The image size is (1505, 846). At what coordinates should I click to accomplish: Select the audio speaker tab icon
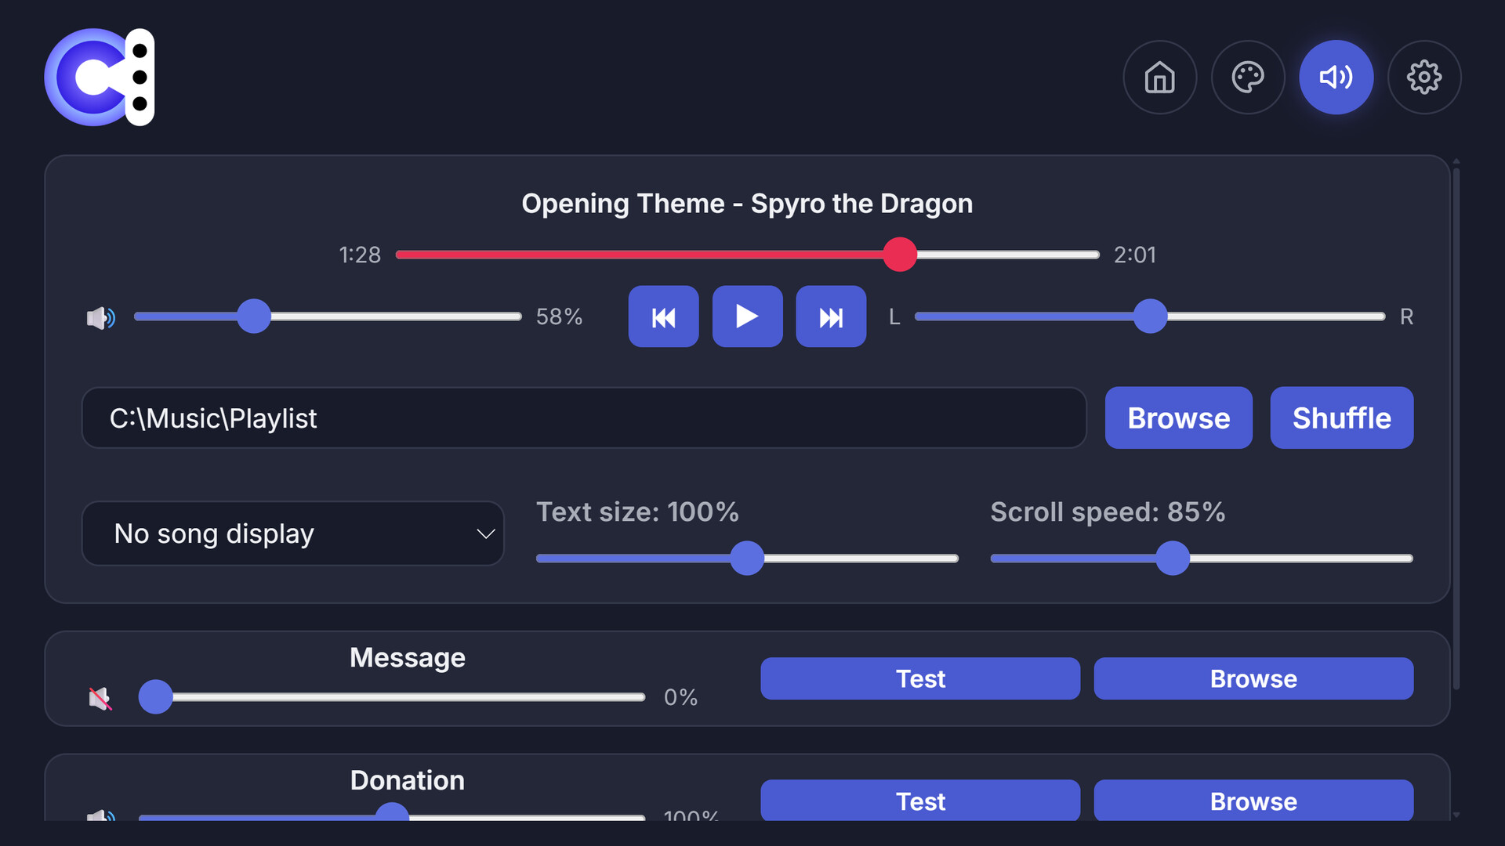1336,78
